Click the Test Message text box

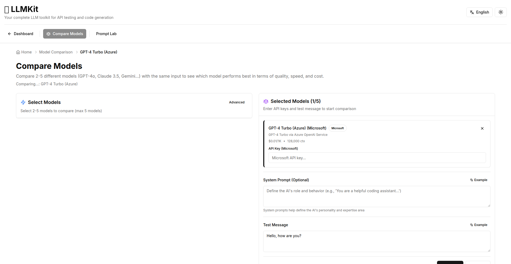coord(377,241)
